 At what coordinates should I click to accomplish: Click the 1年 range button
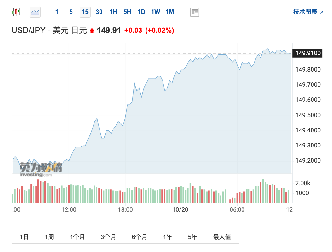pyautogui.click(x=168, y=237)
